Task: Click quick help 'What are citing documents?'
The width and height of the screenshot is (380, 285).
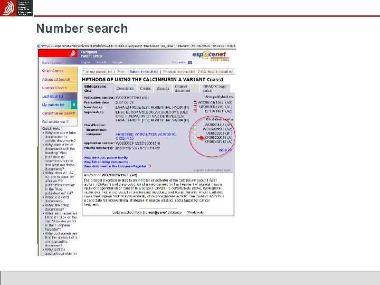Action: [57, 207]
